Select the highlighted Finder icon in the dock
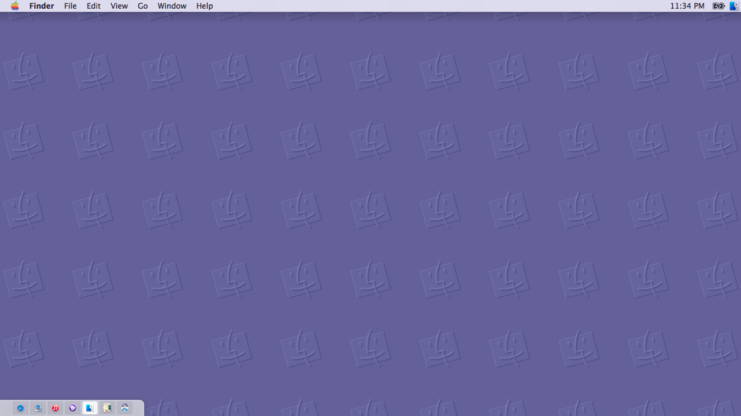Viewport: 741px width, 416px height. (90, 408)
